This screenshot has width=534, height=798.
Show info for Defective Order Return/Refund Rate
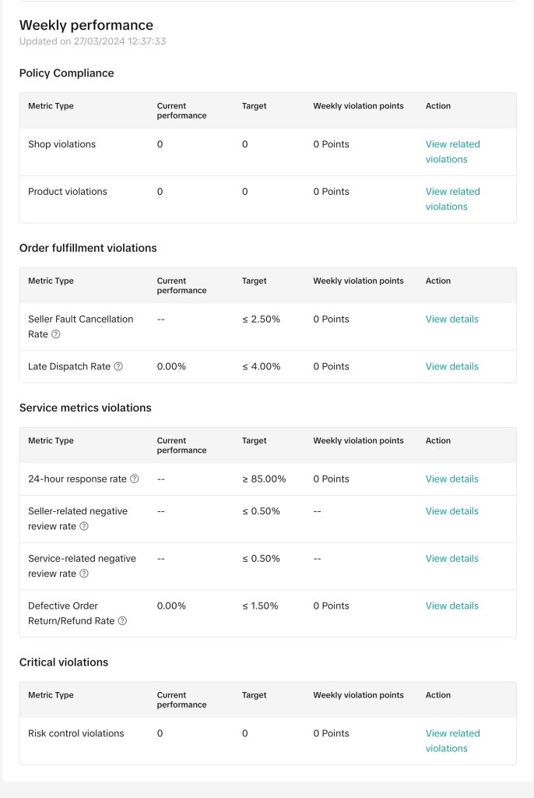[x=122, y=621]
